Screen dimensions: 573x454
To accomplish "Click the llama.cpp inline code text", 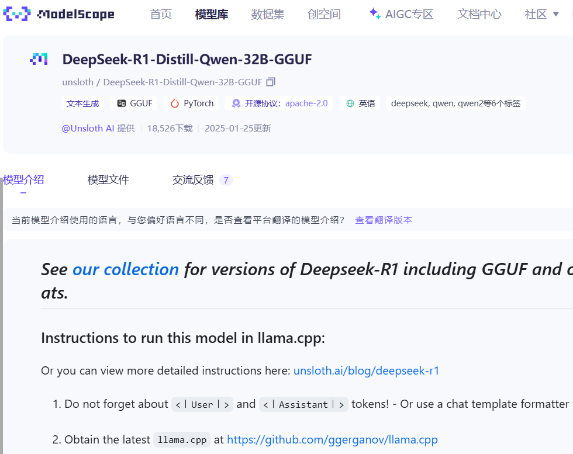I will (182, 440).
